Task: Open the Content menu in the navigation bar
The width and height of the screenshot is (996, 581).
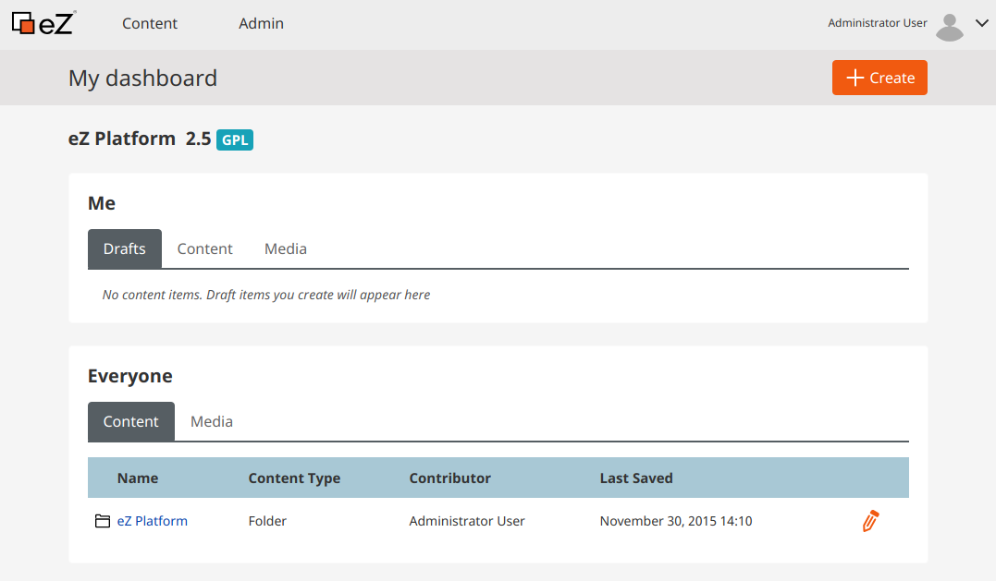Action: pos(150,23)
